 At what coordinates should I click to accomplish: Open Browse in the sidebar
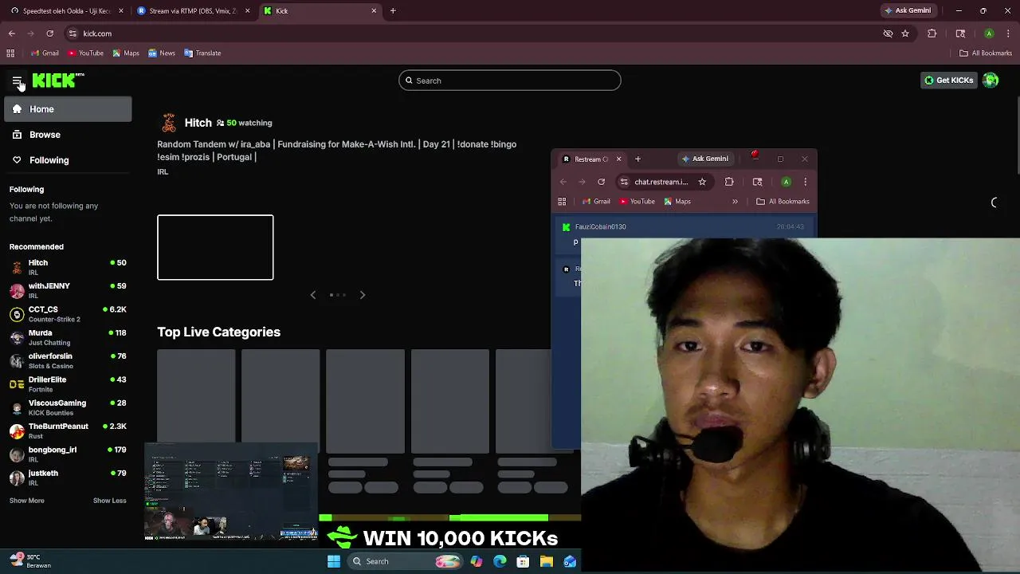click(x=68, y=135)
